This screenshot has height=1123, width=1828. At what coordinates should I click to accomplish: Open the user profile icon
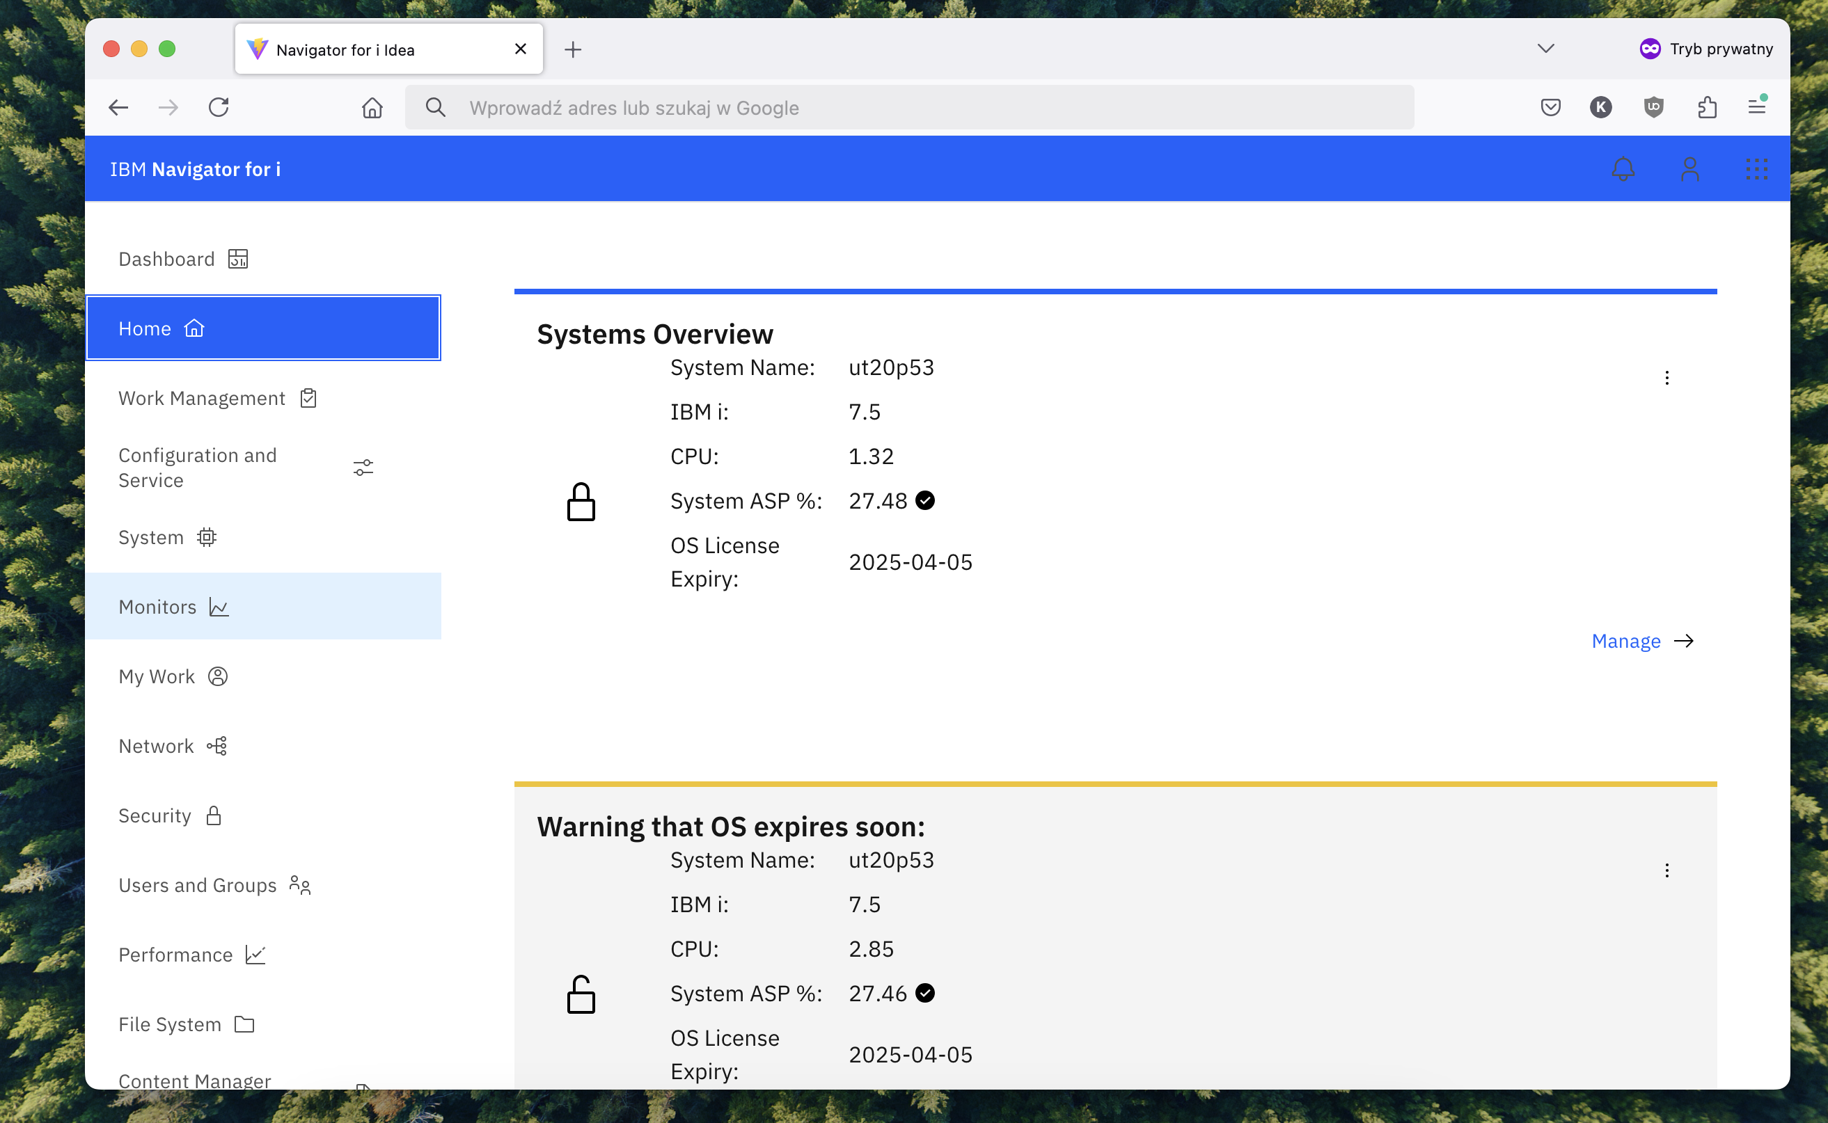point(1689,169)
